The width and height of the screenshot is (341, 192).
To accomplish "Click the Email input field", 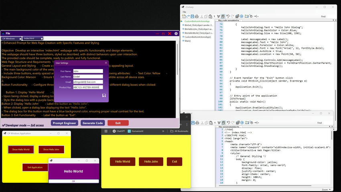I will coord(88,82).
